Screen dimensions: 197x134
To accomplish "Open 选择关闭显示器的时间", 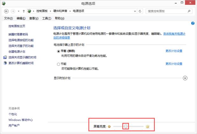I will 22,57.
